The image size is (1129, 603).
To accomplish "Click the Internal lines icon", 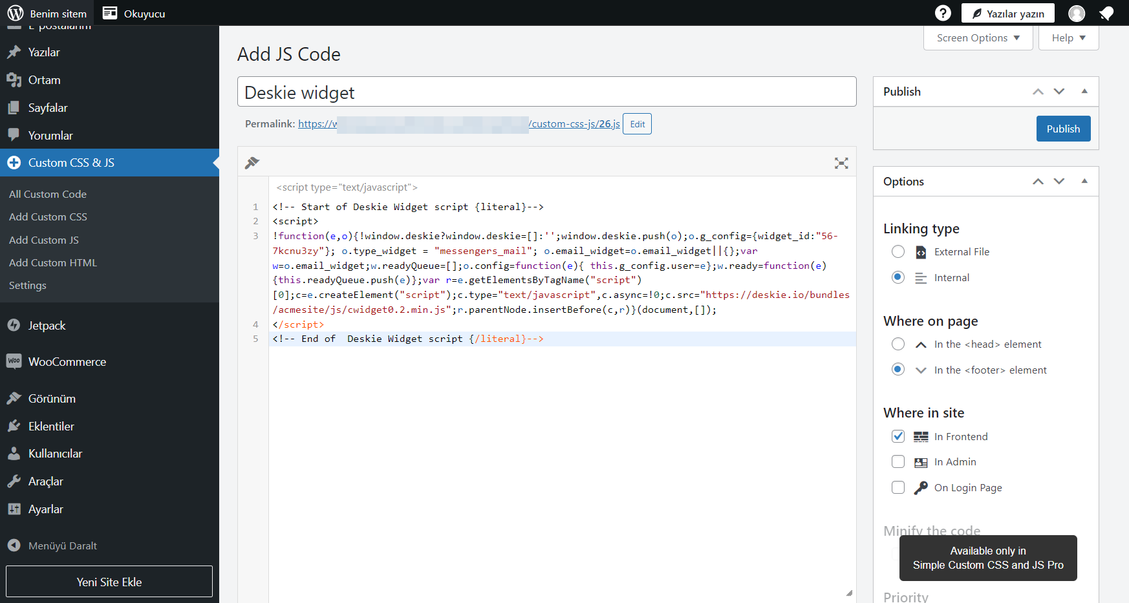I will coord(921,278).
